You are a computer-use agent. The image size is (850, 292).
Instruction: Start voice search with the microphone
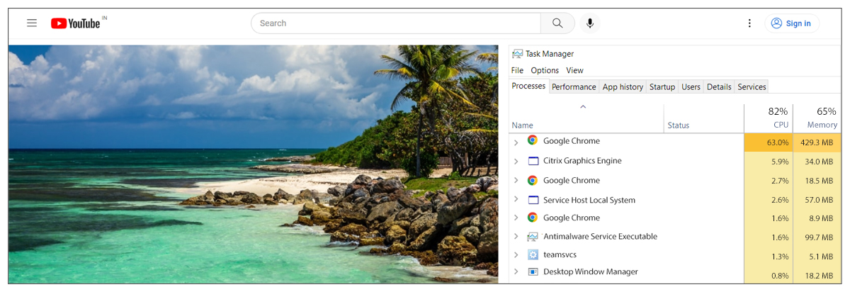pyautogui.click(x=589, y=23)
